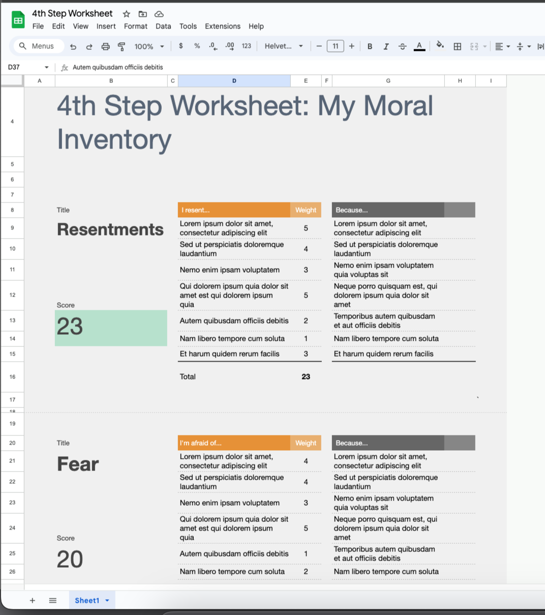Format selection as percent
Screen dimensions: 545x615
(197, 46)
